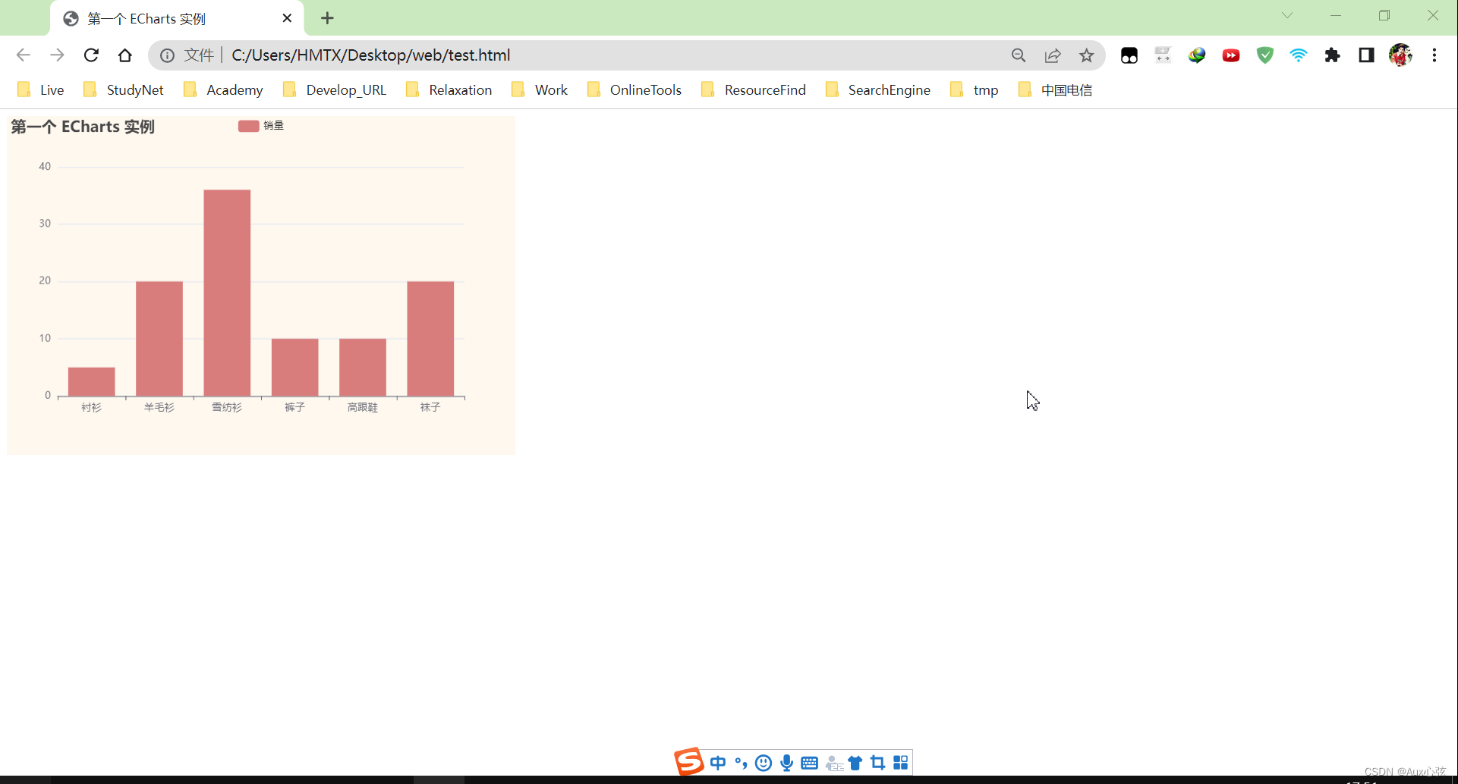Open the IDM download manager extension

[1197, 55]
